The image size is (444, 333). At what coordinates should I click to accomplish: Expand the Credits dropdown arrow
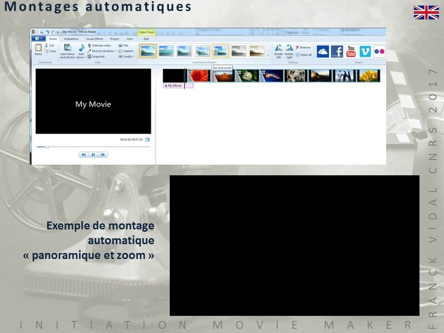click(134, 57)
